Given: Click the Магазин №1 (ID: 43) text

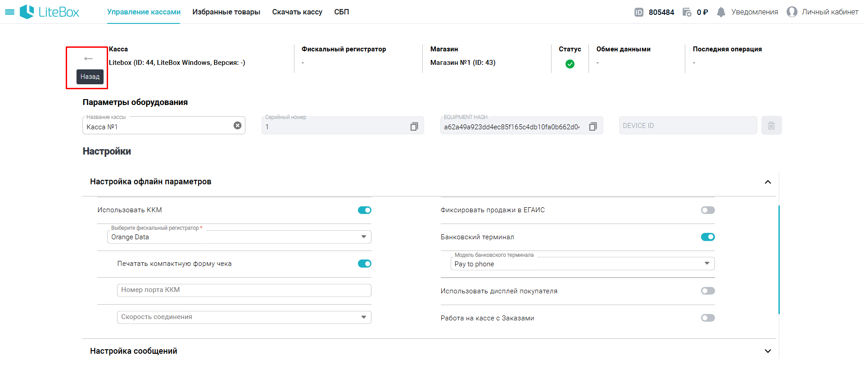Looking at the screenshot, I should (463, 63).
